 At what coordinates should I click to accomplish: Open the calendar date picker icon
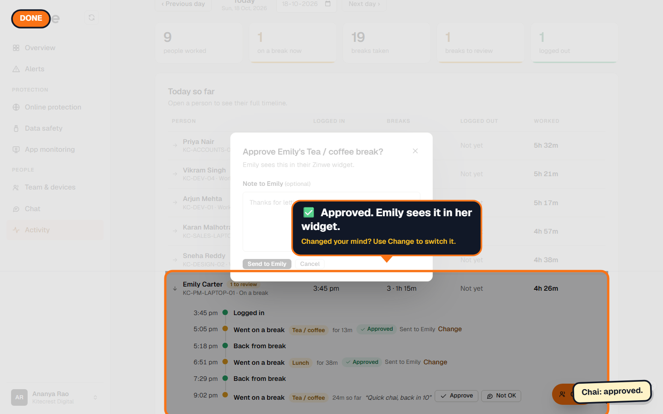pyautogui.click(x=328, y=4)
